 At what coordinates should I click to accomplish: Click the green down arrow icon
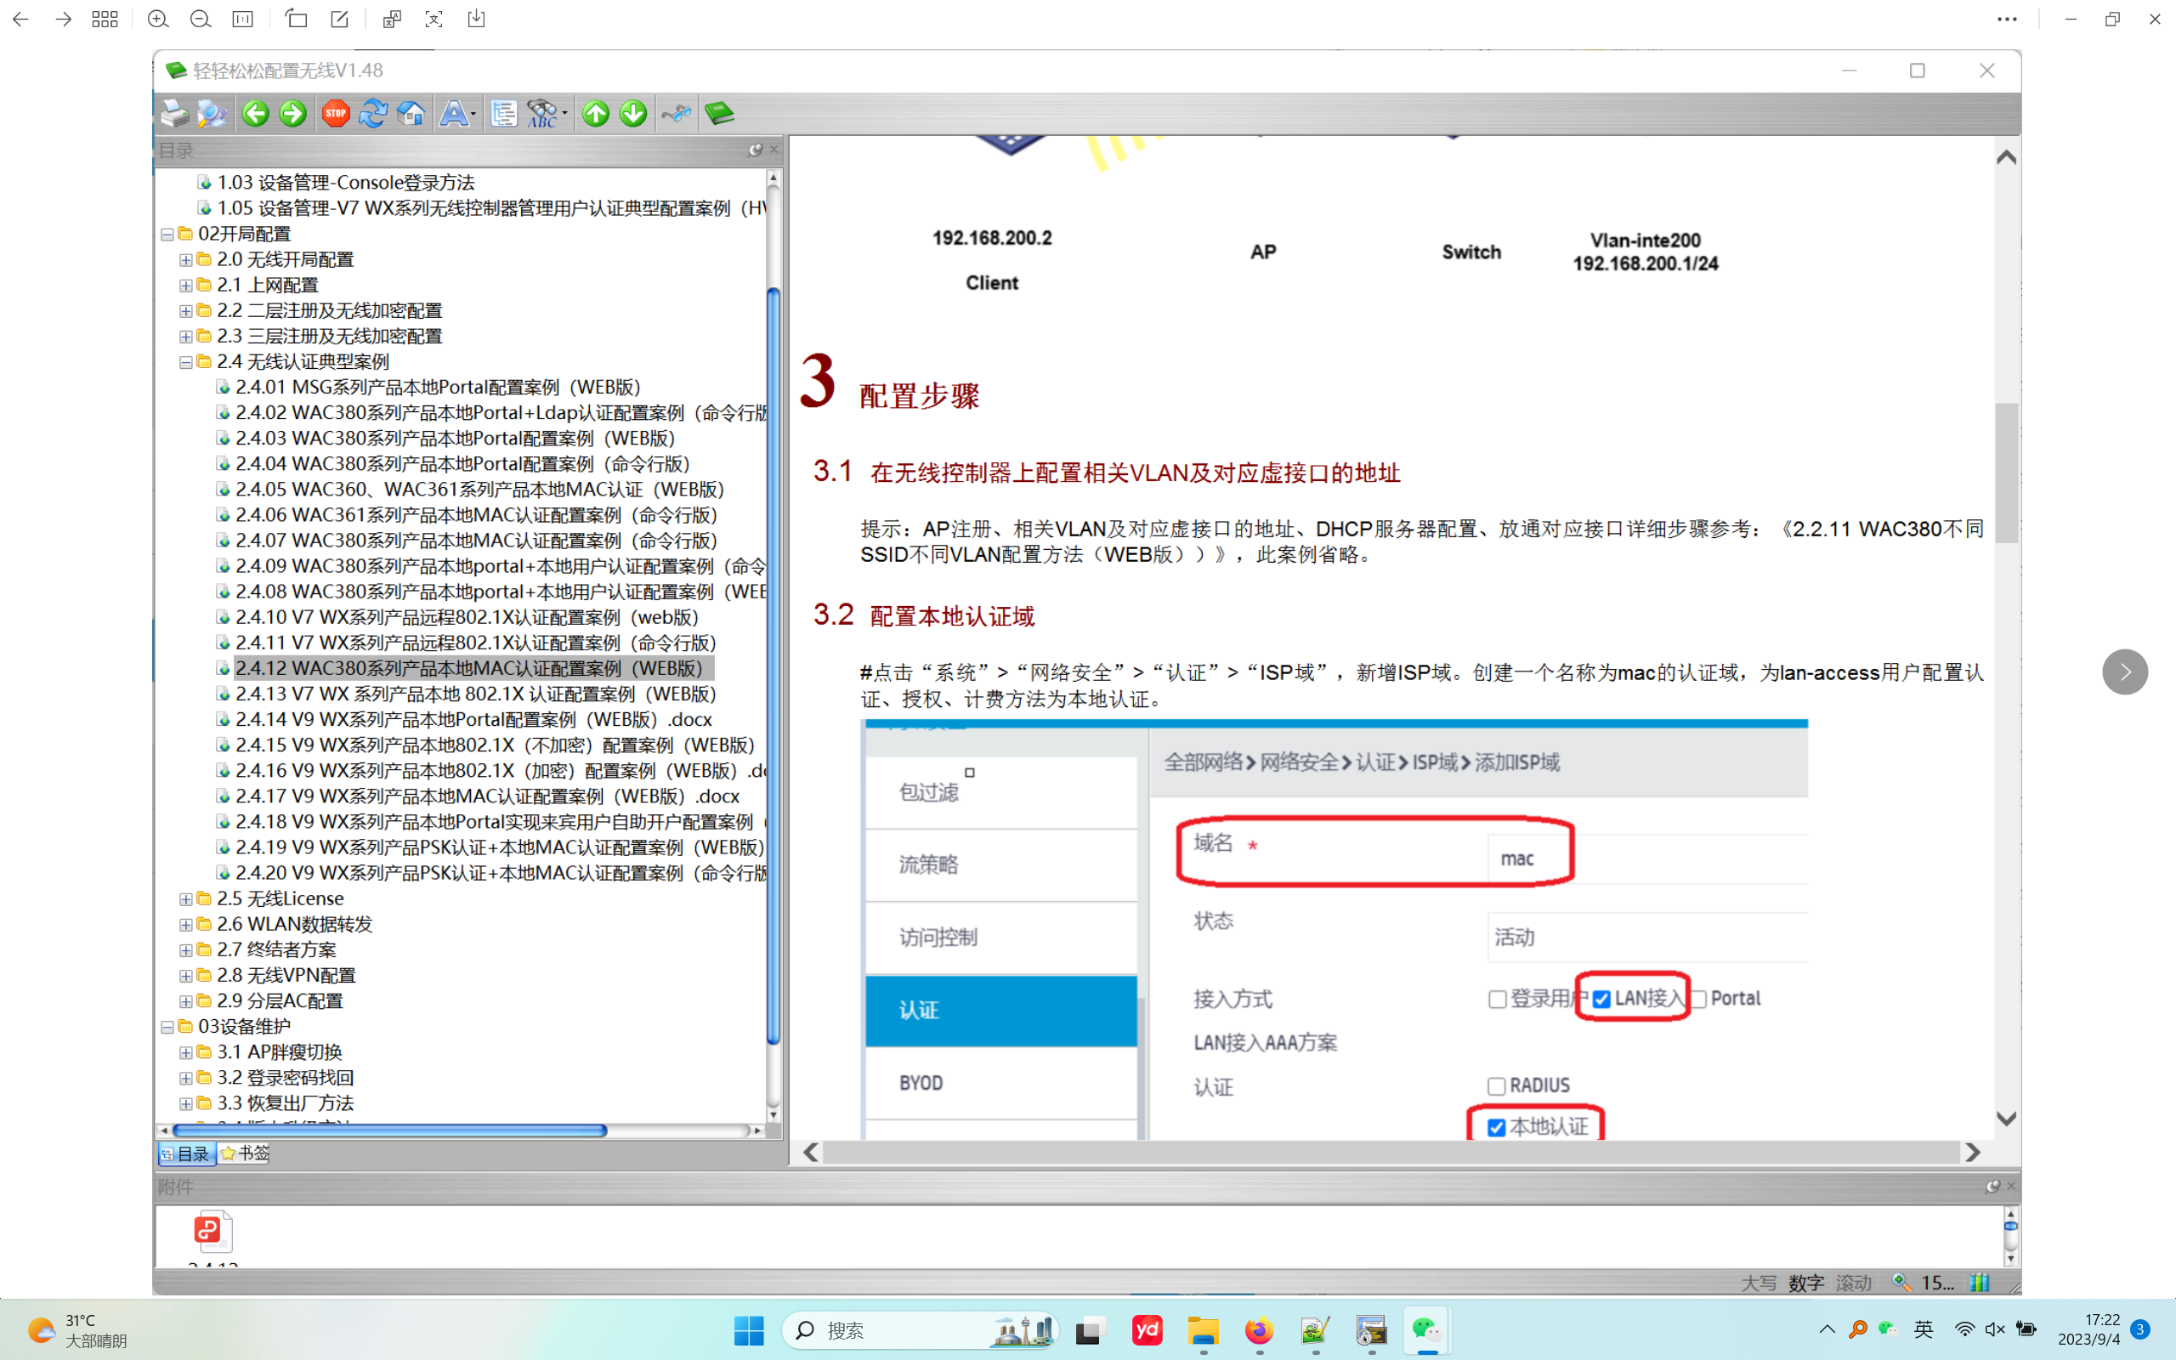pyautogui.click(x=634, y=114)
